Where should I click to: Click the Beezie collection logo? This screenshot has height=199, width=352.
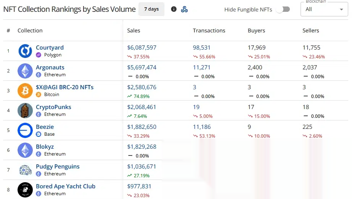point(25,130)
